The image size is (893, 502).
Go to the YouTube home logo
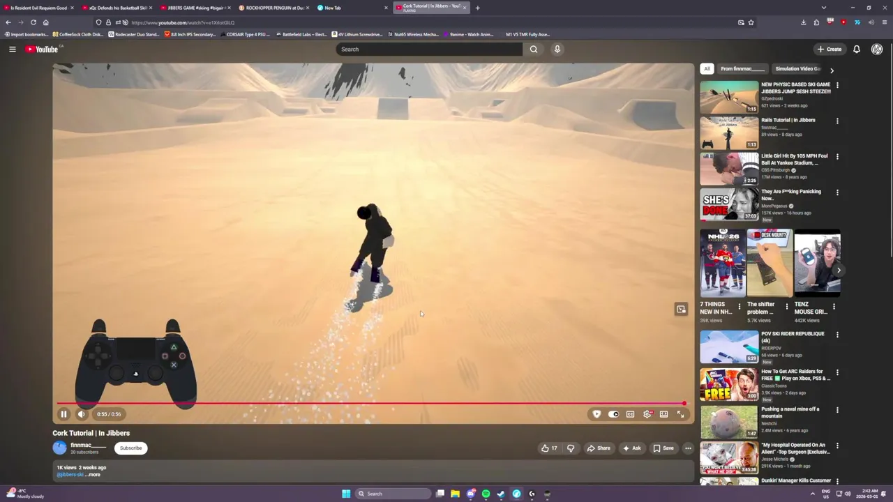(x=43, y=49)
